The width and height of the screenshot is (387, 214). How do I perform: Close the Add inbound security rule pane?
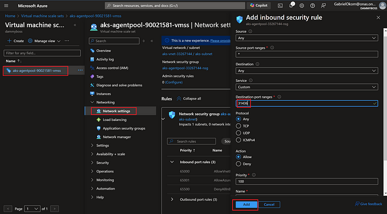click(x=378, y=18)
